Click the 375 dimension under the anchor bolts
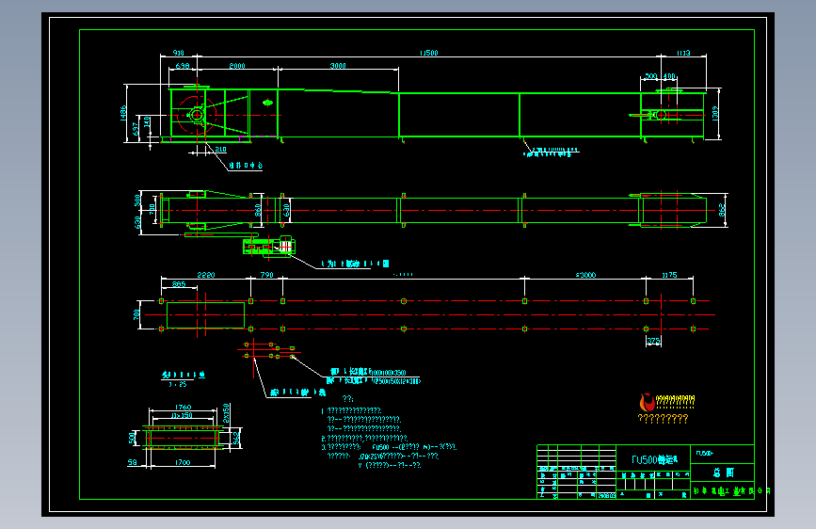 (x=653, y=341)
